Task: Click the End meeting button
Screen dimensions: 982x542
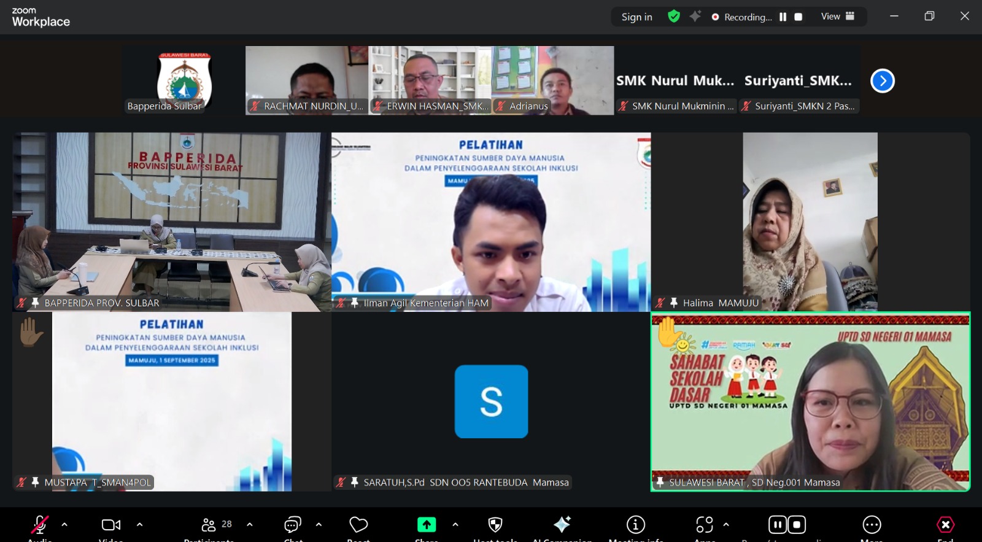Action: [x=945, y=525]
